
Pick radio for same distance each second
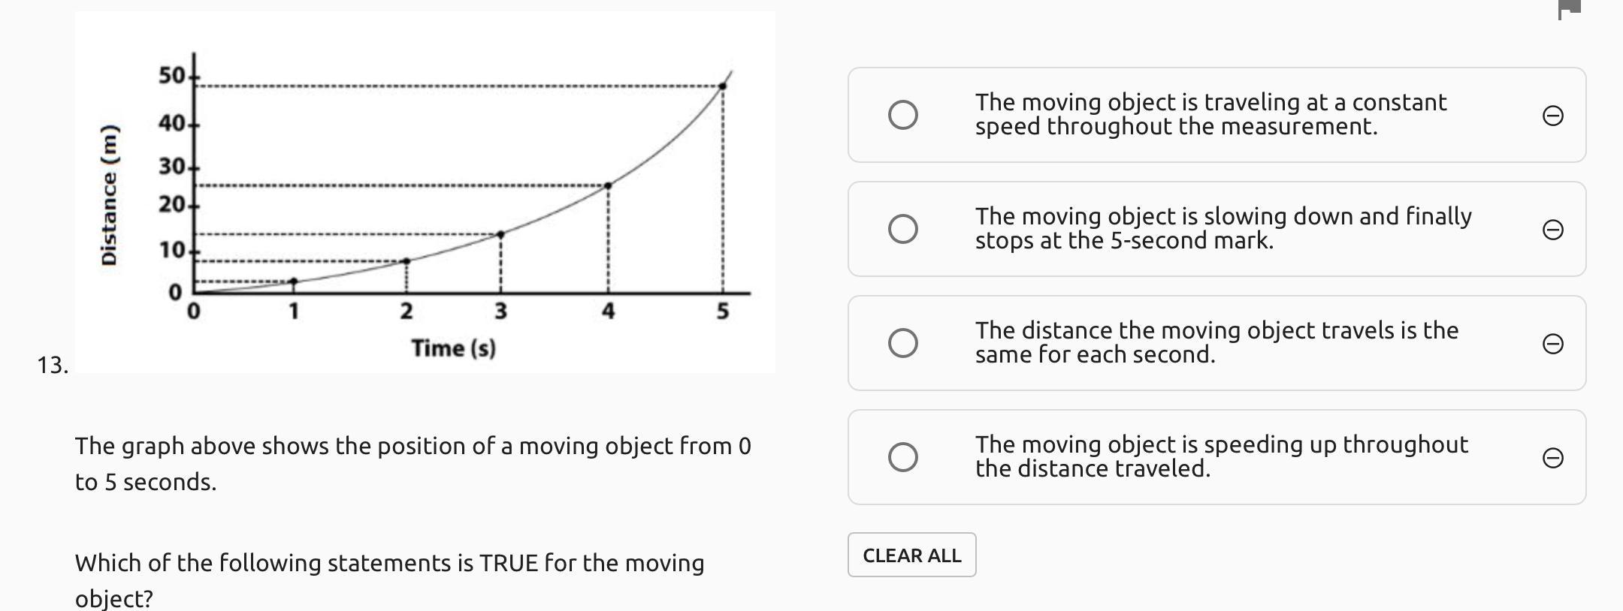[902, 343]
